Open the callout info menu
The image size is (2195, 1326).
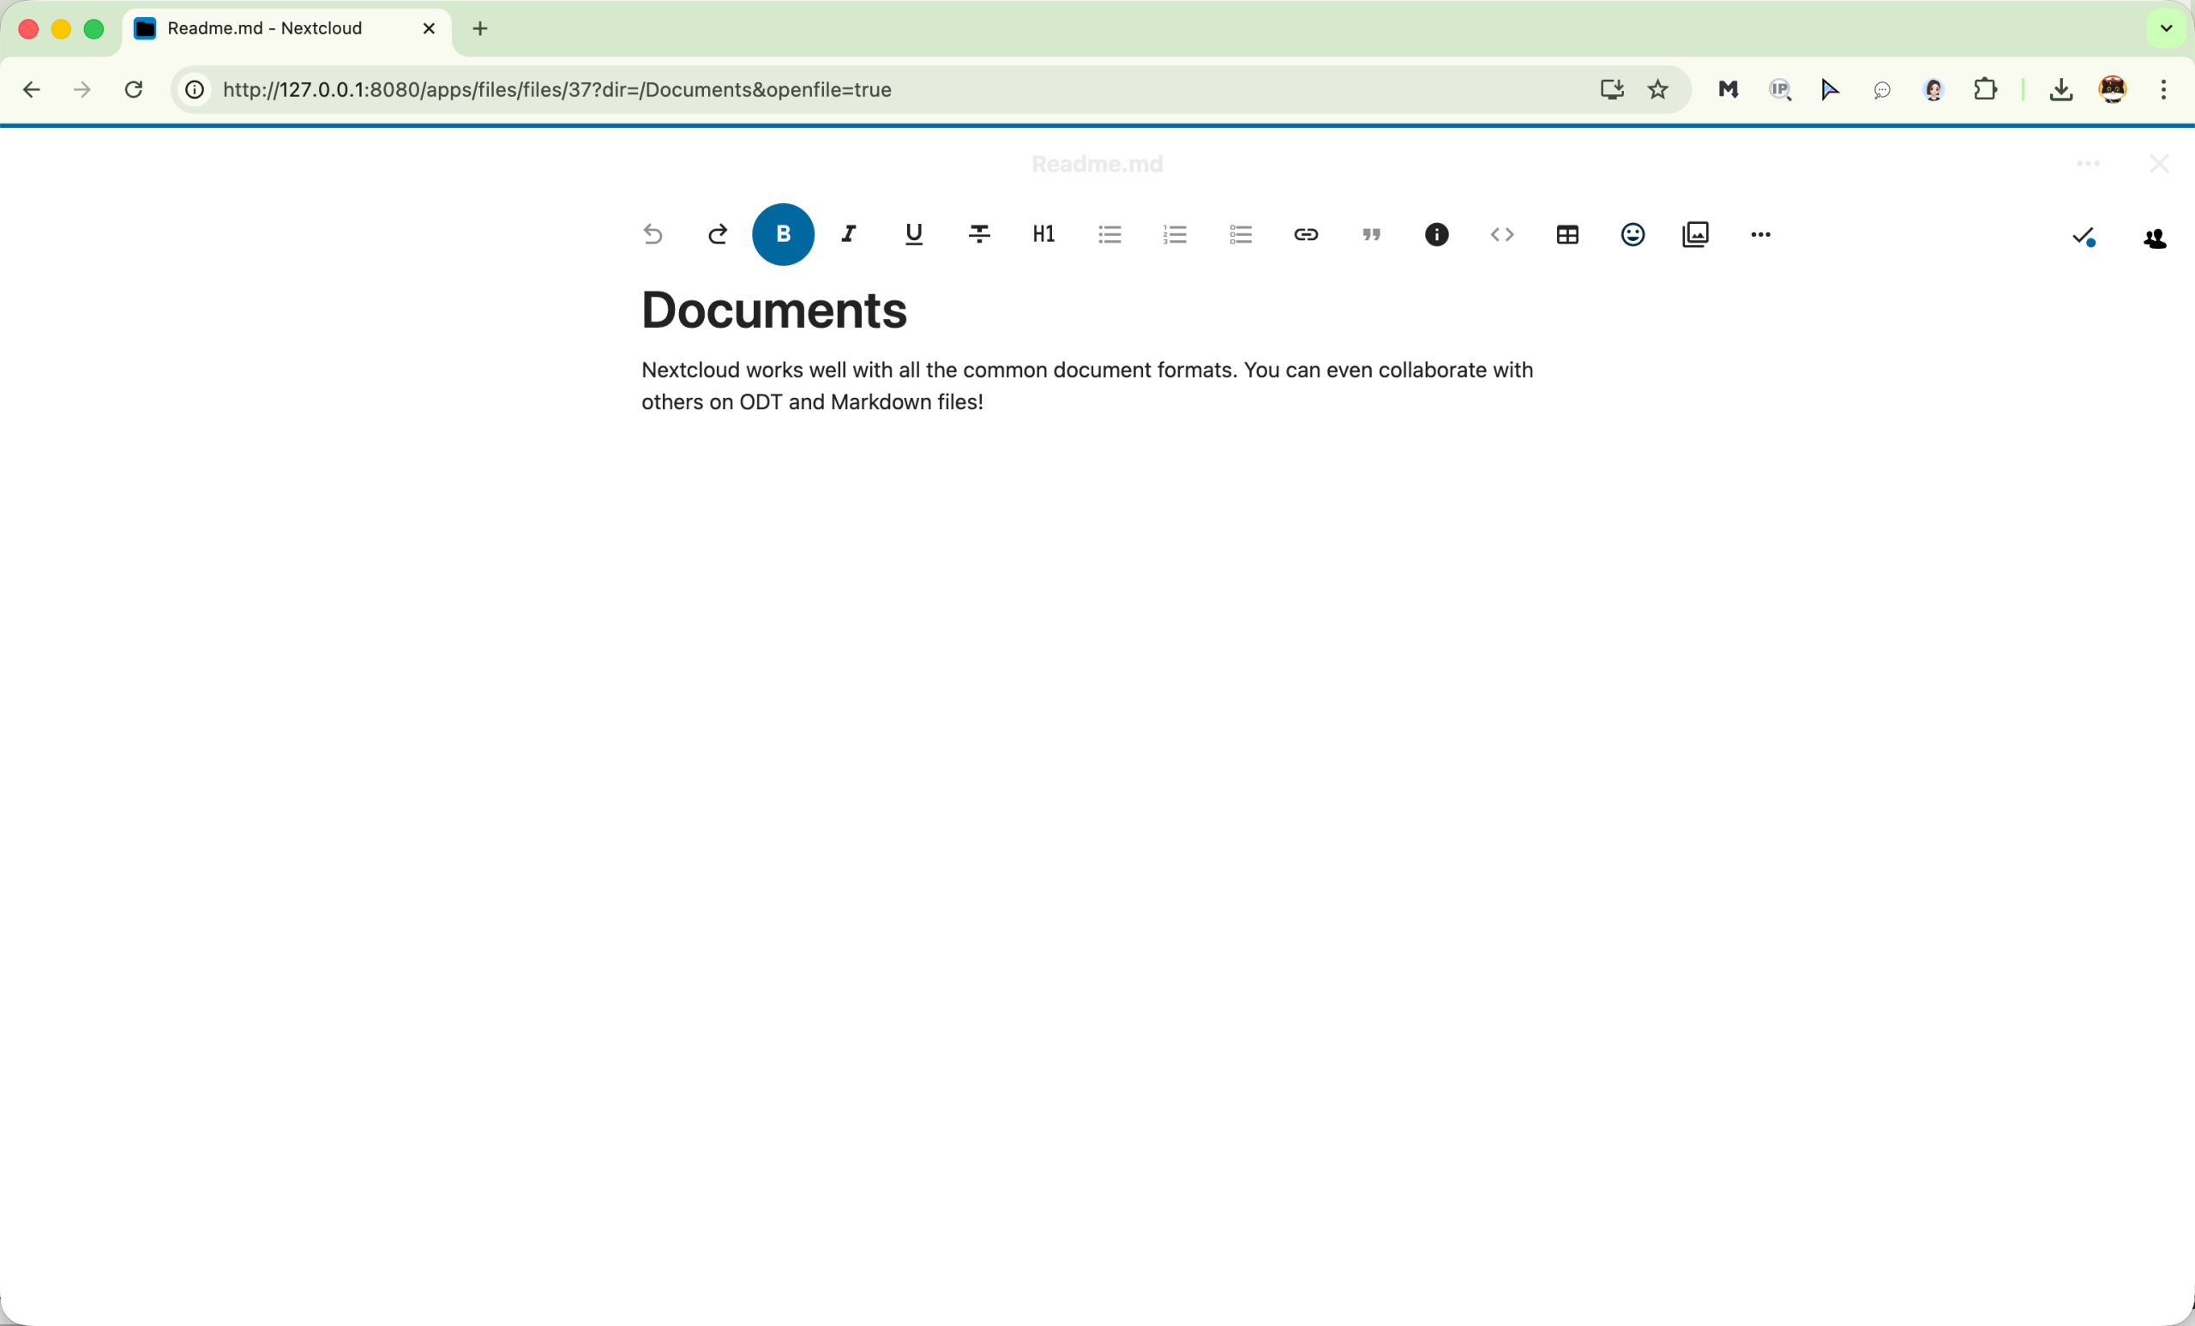pos(1437,234)
